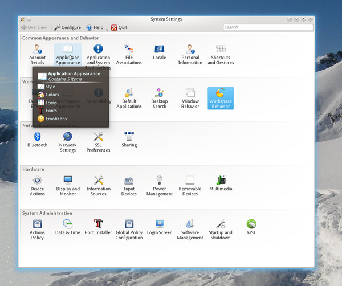Choose Emoticons from the Application Appearance popup
The width and height of the screenshot is (342, 286).
(x=55, y=119)
